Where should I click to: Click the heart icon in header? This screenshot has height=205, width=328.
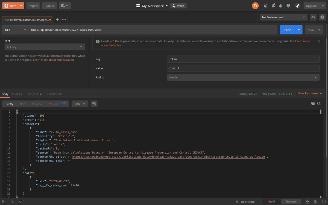[x=288, y=6]
